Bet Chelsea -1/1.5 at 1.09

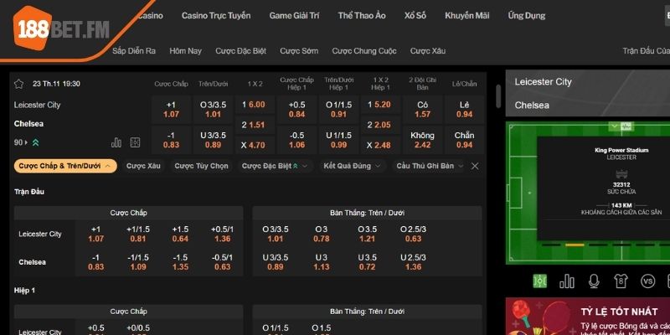(138, 262)
